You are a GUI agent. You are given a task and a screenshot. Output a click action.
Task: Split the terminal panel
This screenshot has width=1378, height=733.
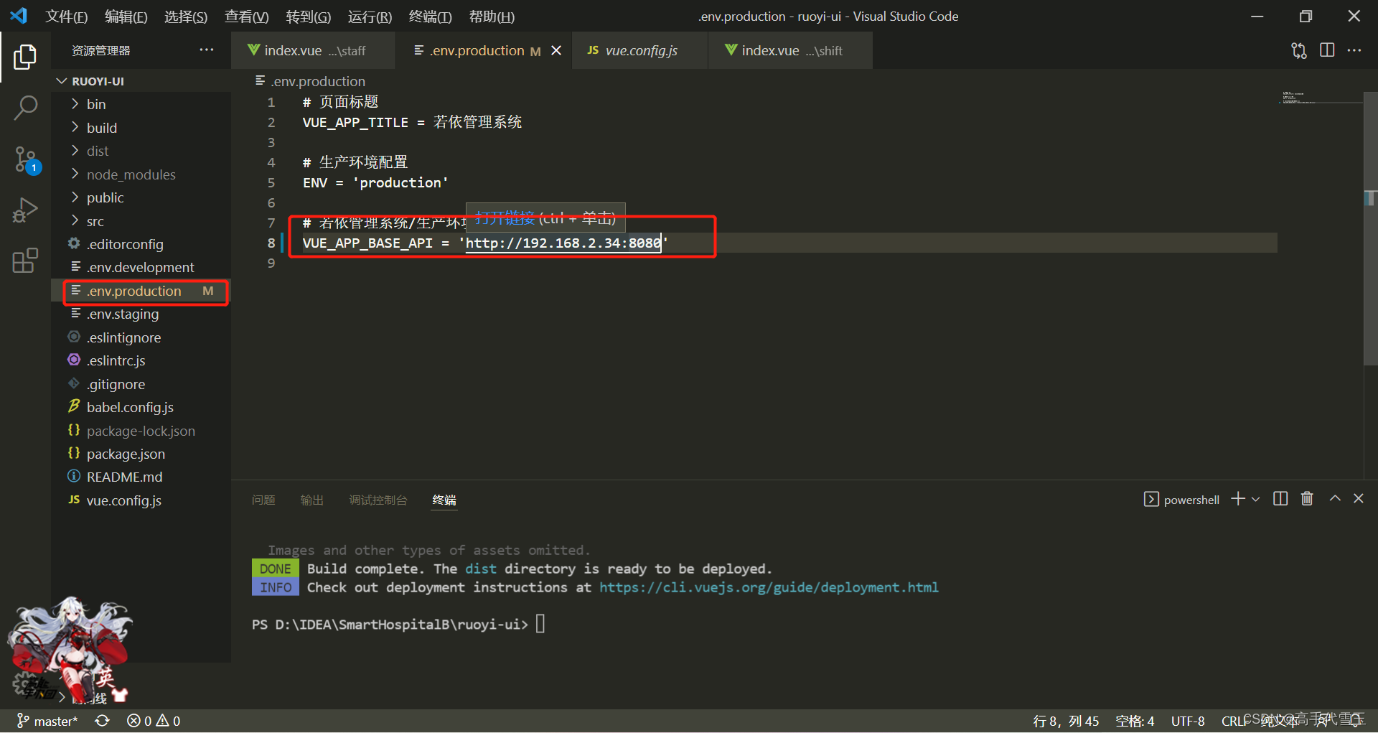tap(1280, 498)
